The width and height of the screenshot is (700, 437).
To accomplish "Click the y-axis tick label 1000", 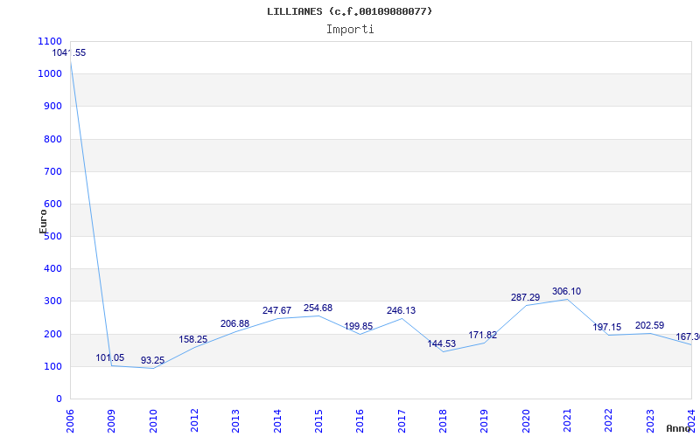I will pos(50,73).
